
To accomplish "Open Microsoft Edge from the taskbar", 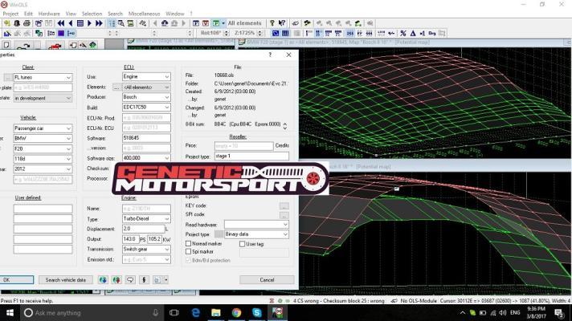I will point(195,312).
